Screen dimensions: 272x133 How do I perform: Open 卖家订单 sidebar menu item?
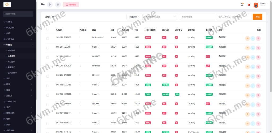[x=11, y=67]
